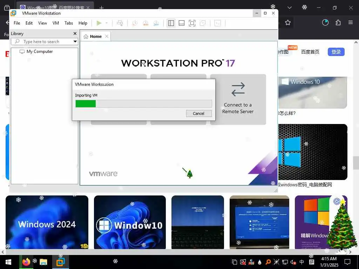Open the power options dropdown arrow beside play button

(x=107, y=23)
